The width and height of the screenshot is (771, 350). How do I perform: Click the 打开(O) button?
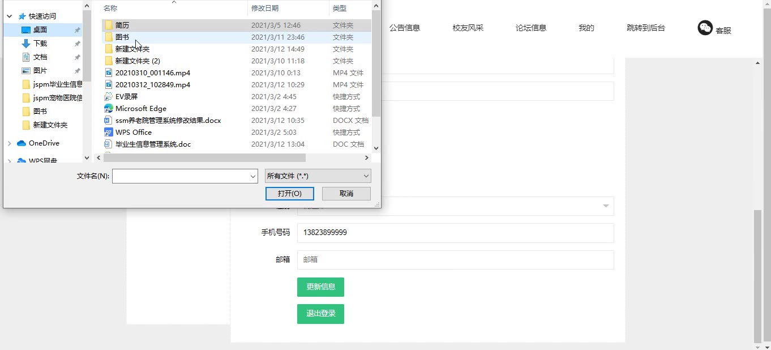289,193
